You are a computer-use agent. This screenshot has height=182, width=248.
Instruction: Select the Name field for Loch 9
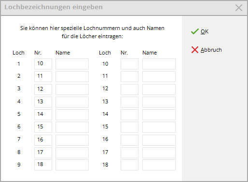[x=72, y=165]
